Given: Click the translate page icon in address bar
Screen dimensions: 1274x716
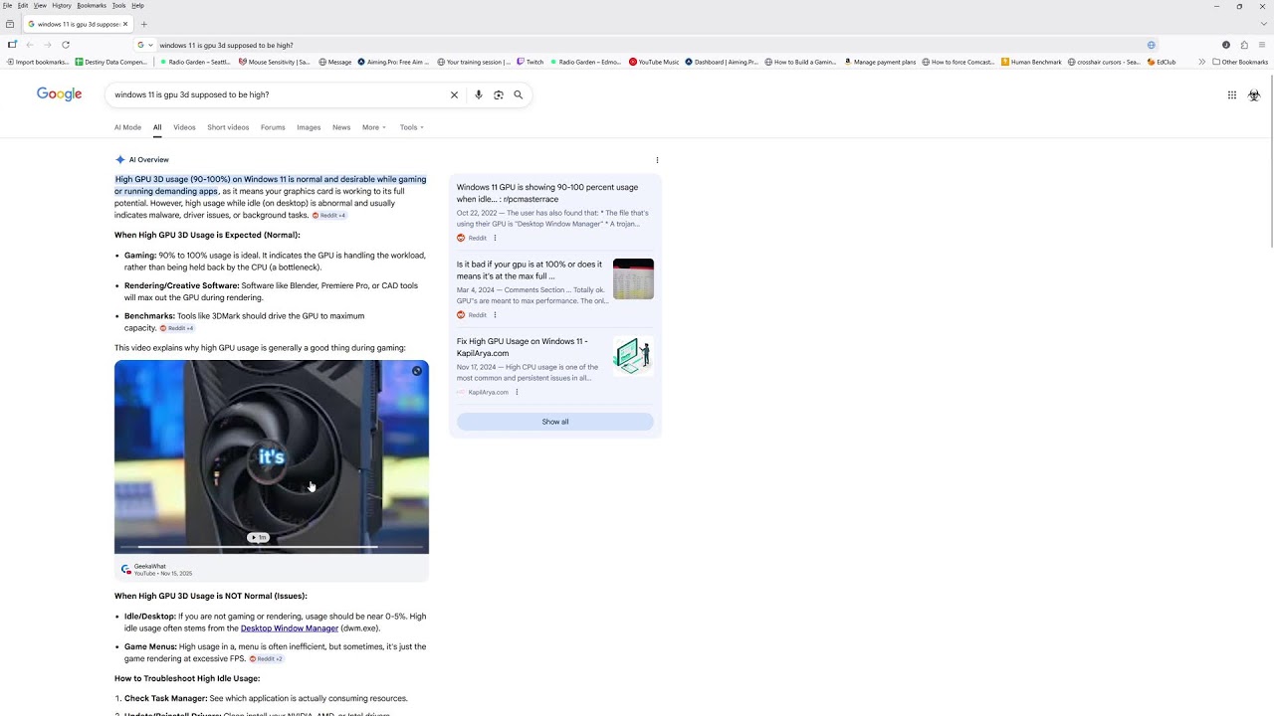Looking at the screenshot, I should tap(1151, 45).
